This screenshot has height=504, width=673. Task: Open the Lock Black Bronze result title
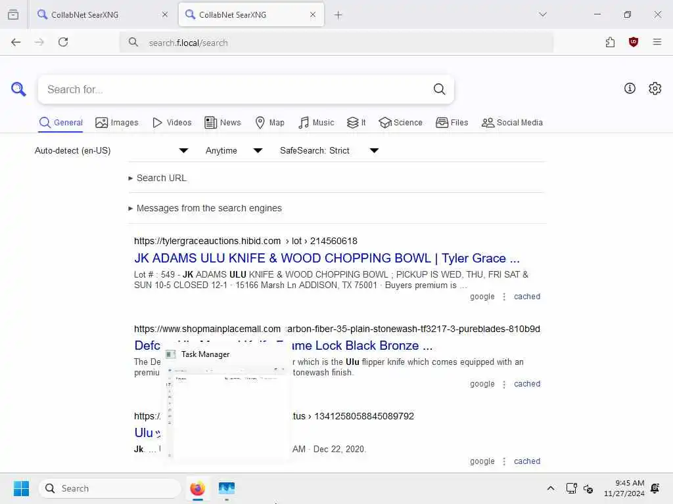tap(362, 345)
